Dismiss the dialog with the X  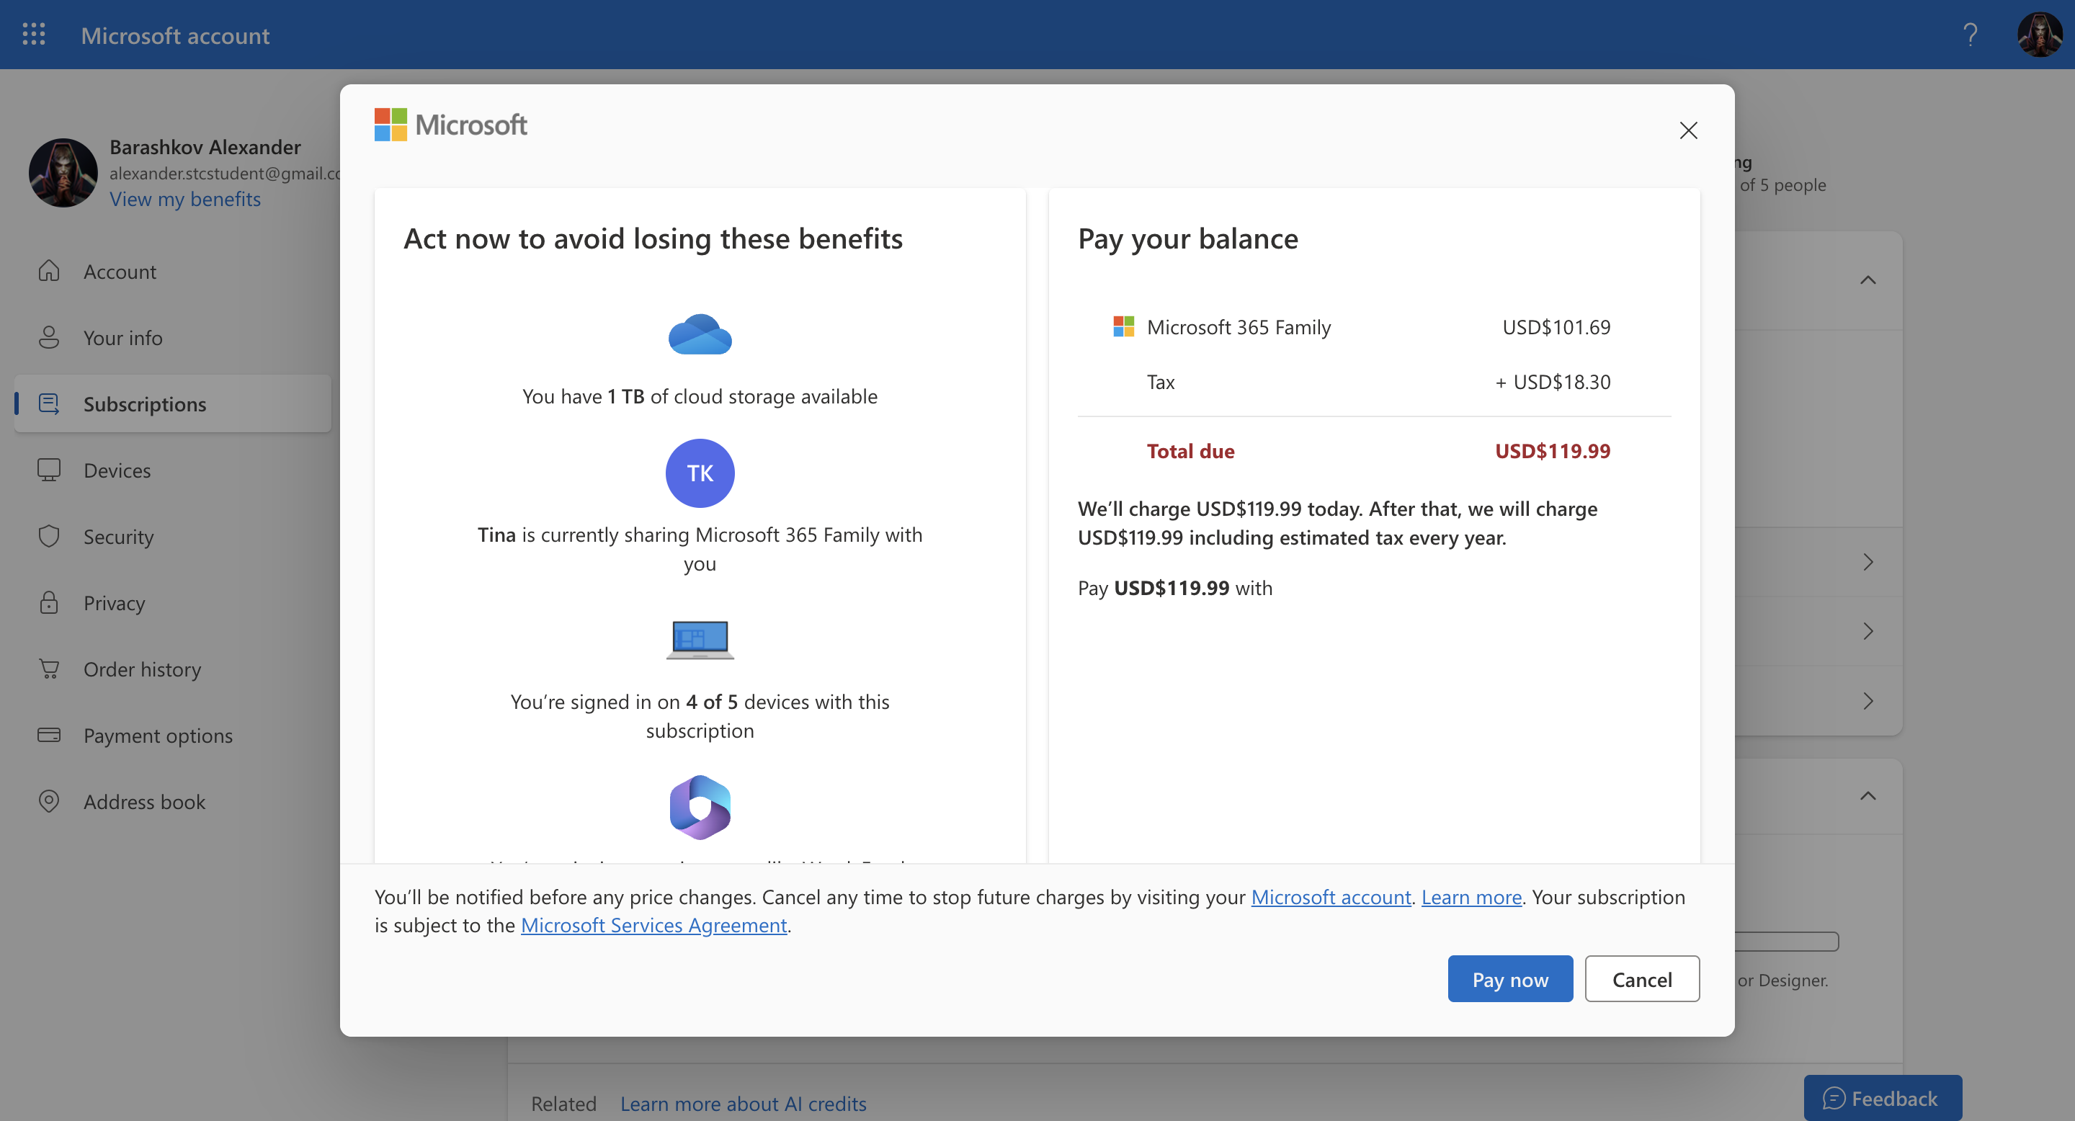click(1688, 130)
